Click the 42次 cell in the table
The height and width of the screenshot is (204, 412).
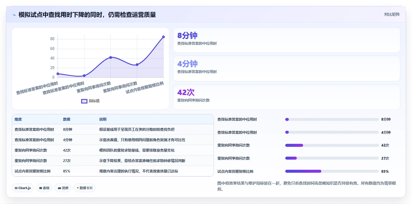point(67,150)
